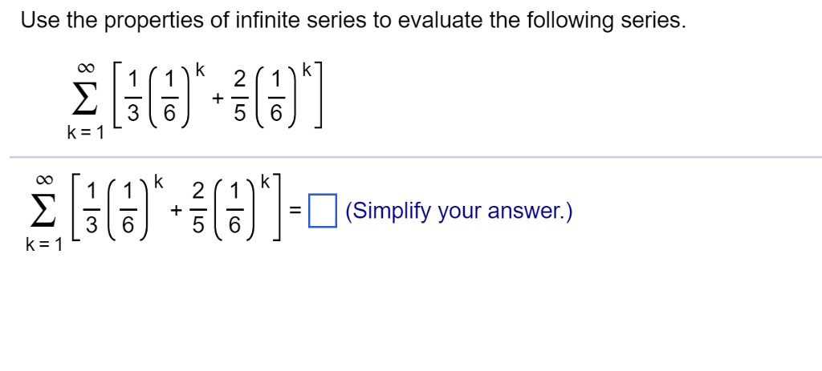Click the 'Simplify your answer.' hint text
This screenshot has width=822, height=371.
coord(459,212)
